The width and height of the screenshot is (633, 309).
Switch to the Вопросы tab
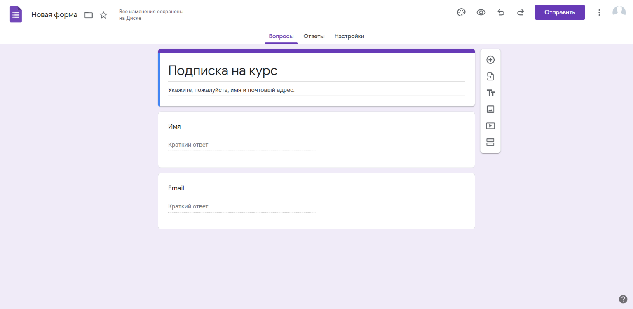click(x=281, y=36)
